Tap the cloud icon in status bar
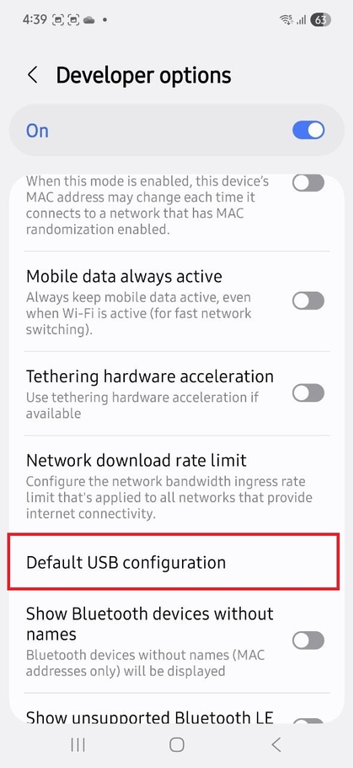Image resolution: width=354 pixels, height=768 pixels. pos(89,20)
